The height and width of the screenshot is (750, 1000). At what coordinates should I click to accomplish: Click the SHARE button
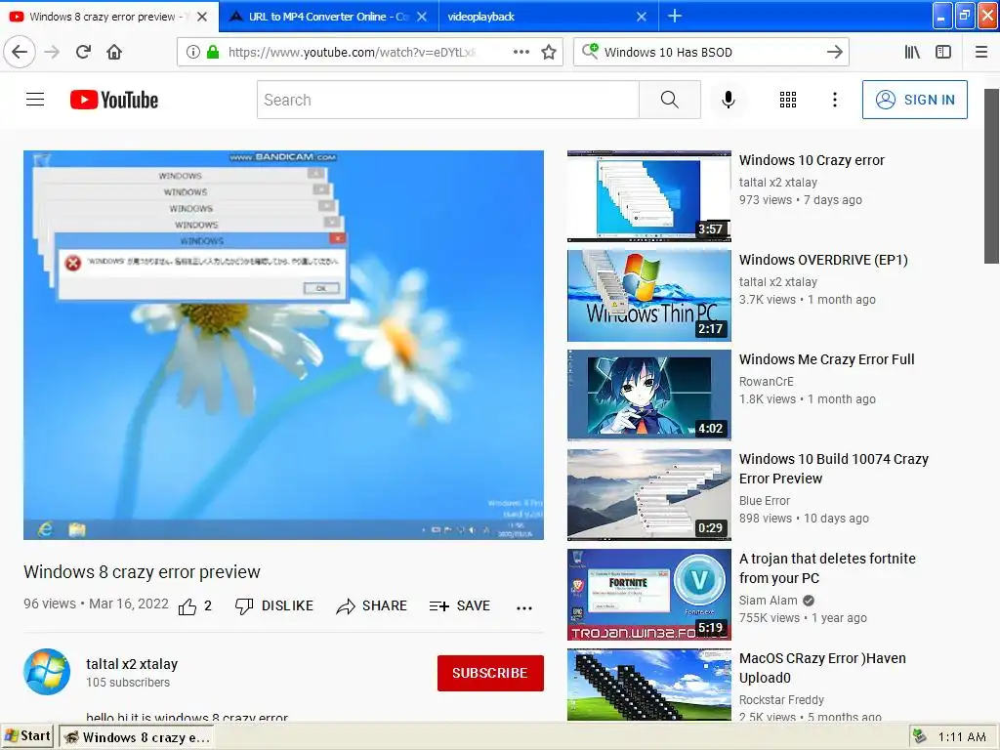(372, 605)
